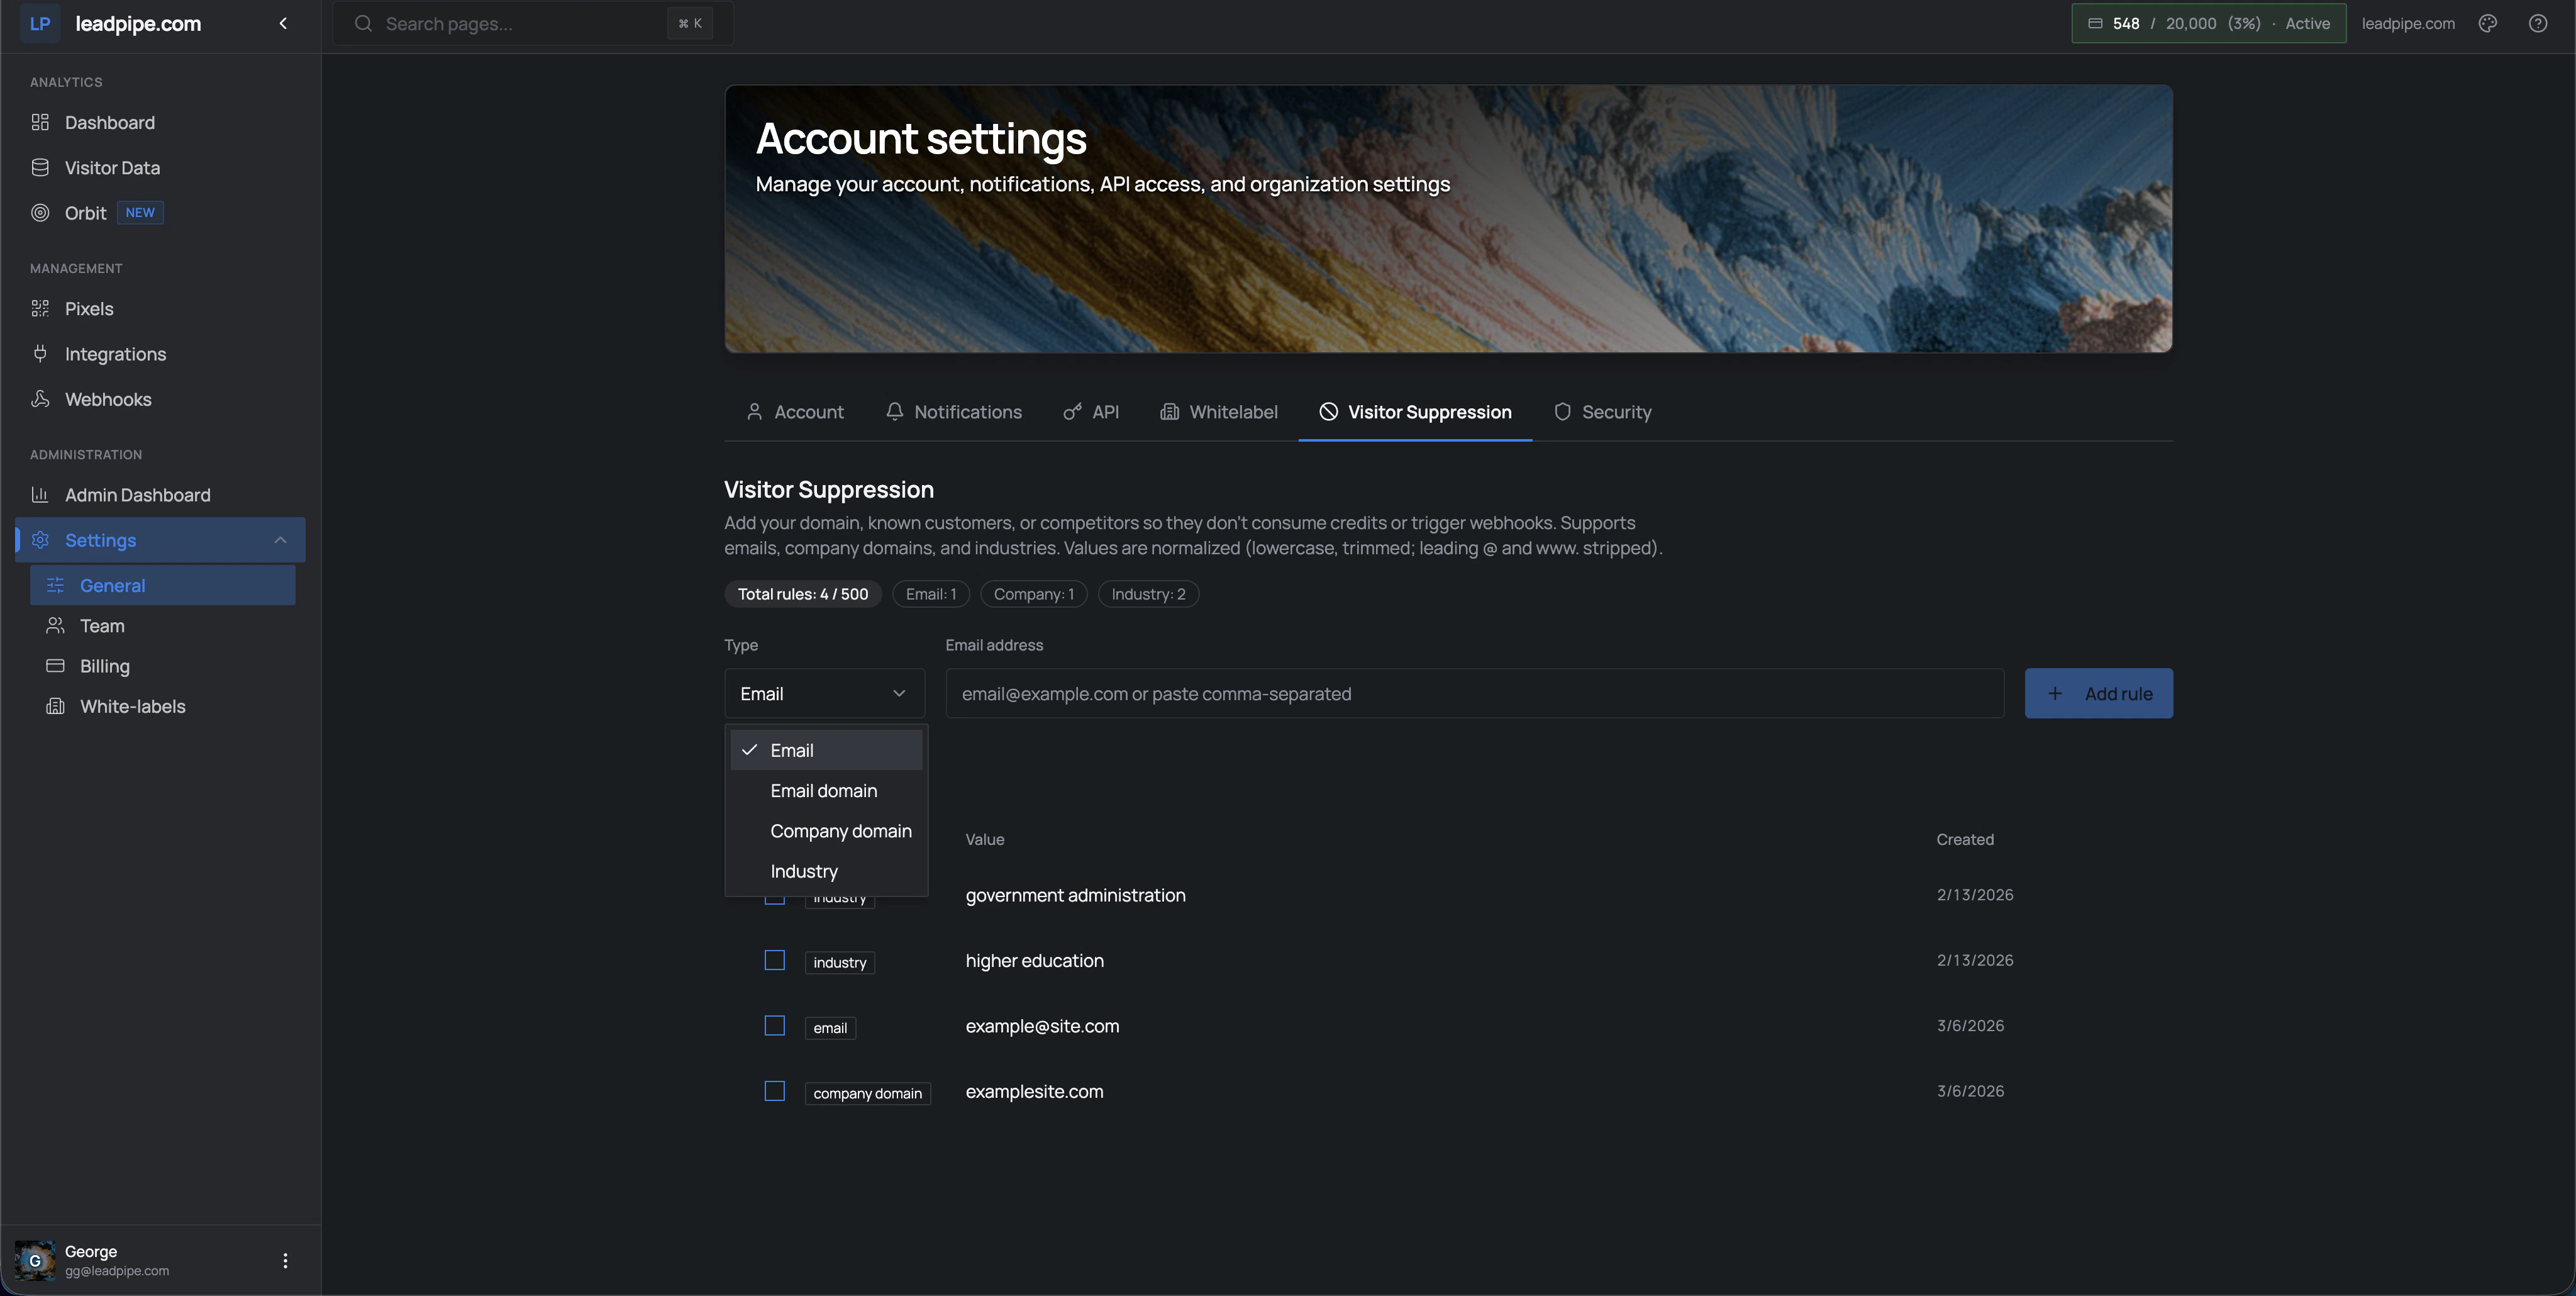Collapse the Settings sidebar section
Image resolution: width=2576 pixels, height=1296 pixels.
280,540
